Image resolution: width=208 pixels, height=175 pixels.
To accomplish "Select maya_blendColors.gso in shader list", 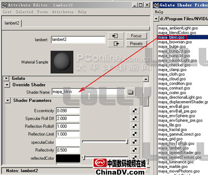I will pyautogui.click(x=177, y=33).
